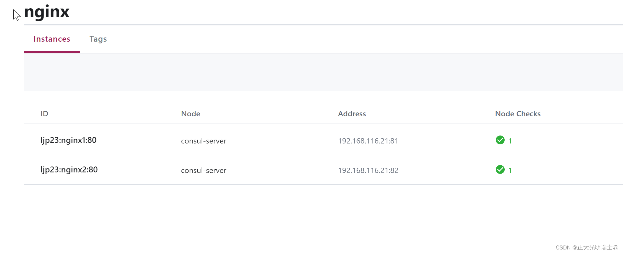The width and height of the screenshot is (623, 253).
Task: Click the check mark beside the first instance's count
Action: tap(500, 141)
